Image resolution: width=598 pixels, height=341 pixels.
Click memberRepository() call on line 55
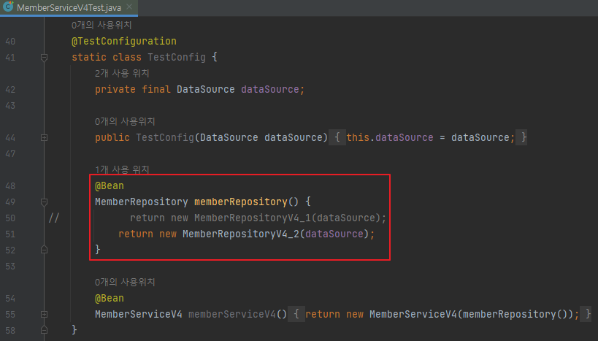point(515,314)
